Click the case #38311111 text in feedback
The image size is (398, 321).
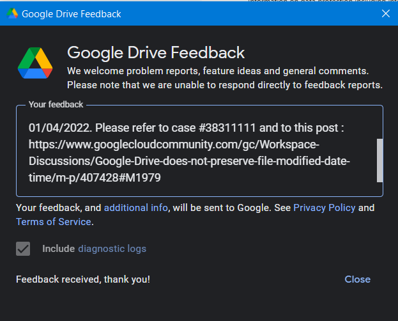[x=213, y=128]
